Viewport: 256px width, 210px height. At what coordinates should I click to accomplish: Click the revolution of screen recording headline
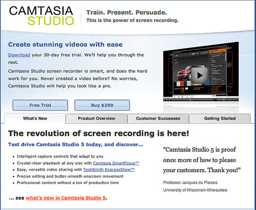[x=99, y=133]
